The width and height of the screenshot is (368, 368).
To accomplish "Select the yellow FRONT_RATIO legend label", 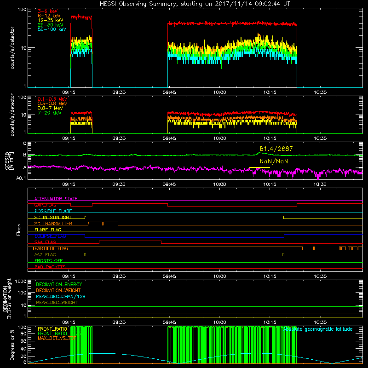I will tap(52, 329).
